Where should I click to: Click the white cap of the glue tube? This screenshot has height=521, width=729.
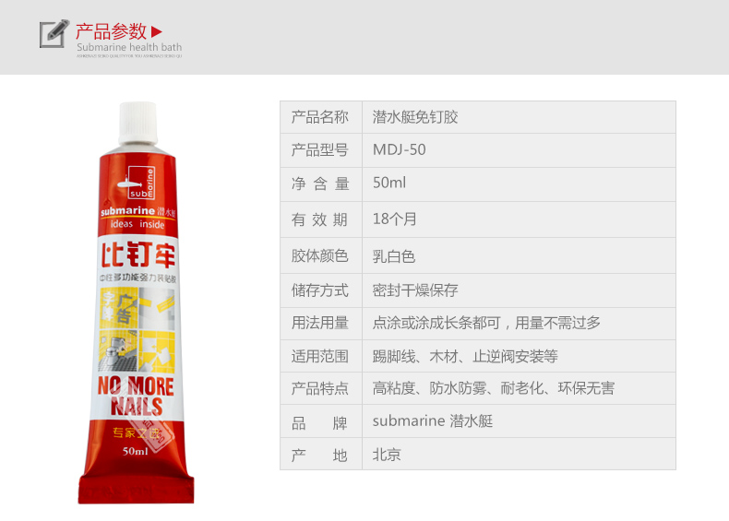[x=137, y=124]
